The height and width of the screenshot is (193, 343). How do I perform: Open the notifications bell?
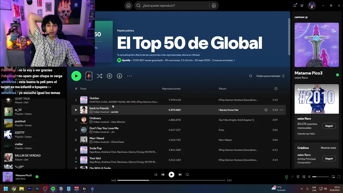[295, 6]
